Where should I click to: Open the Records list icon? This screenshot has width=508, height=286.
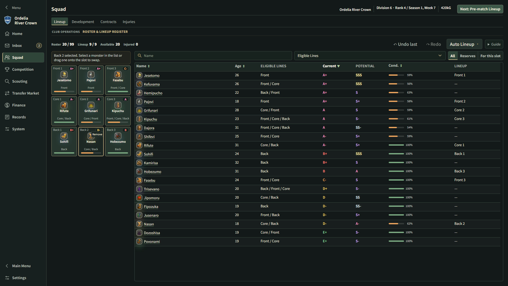(7, 117)
